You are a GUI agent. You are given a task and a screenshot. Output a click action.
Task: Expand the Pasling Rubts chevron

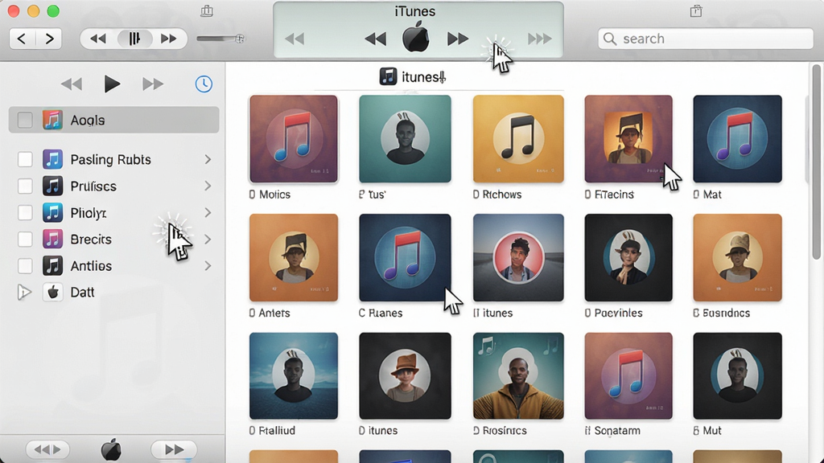click(208, 160)
